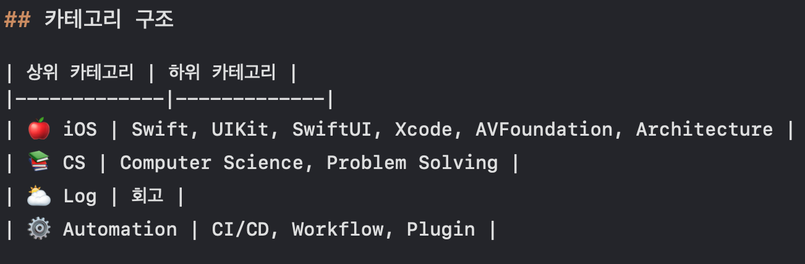Click the gear emoji before Automation
Viewport: 805px width, 264px height.
coord(38,229)
